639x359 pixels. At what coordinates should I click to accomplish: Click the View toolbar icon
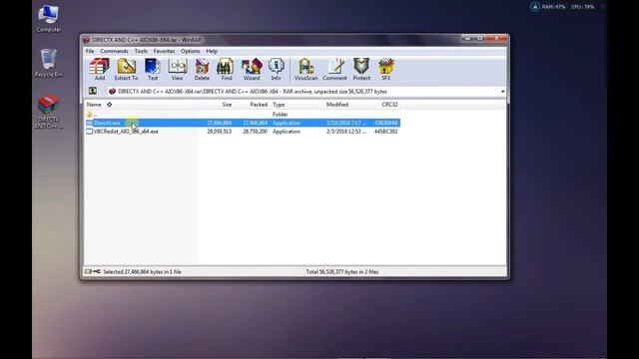point(177,69)
